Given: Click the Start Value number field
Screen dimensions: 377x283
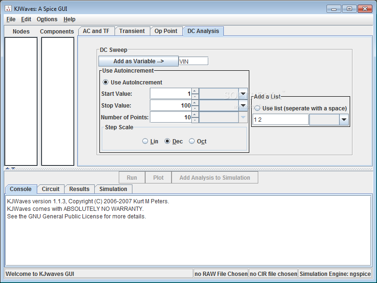Looking at the screenshot, I should point(171,93).
